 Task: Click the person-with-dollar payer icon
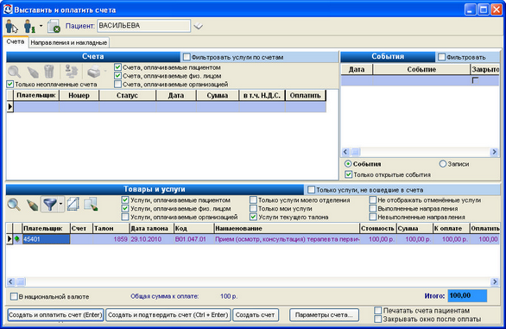tap(29, 26)
